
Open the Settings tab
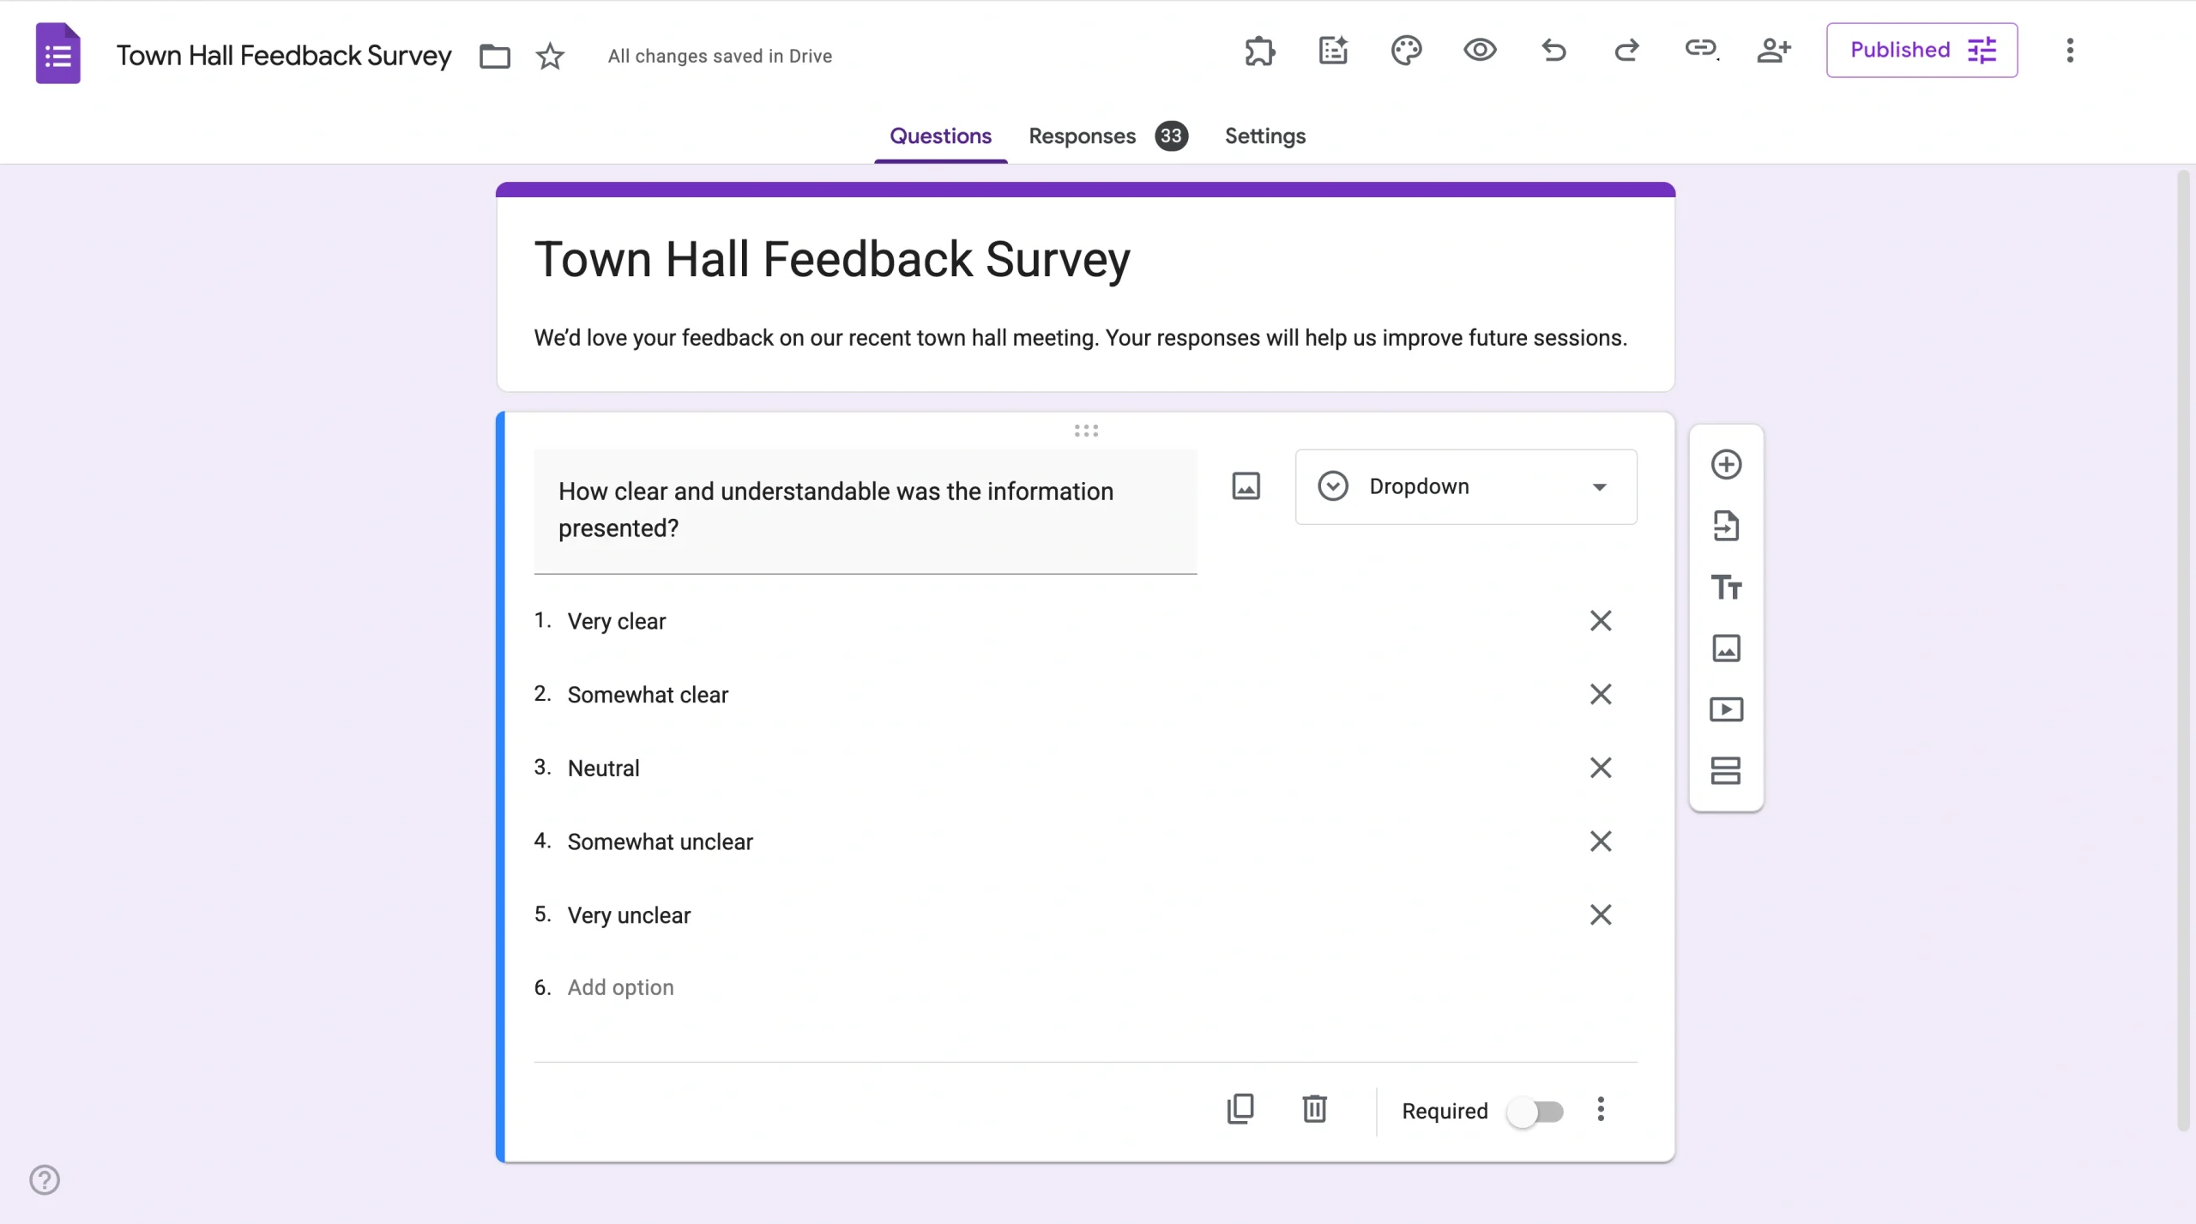click(x=1264, y=136)
